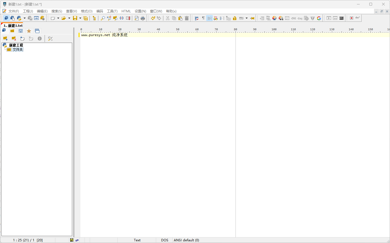
Task: Select the 文件夹 item in the project tree
Action: coord(17,50)
